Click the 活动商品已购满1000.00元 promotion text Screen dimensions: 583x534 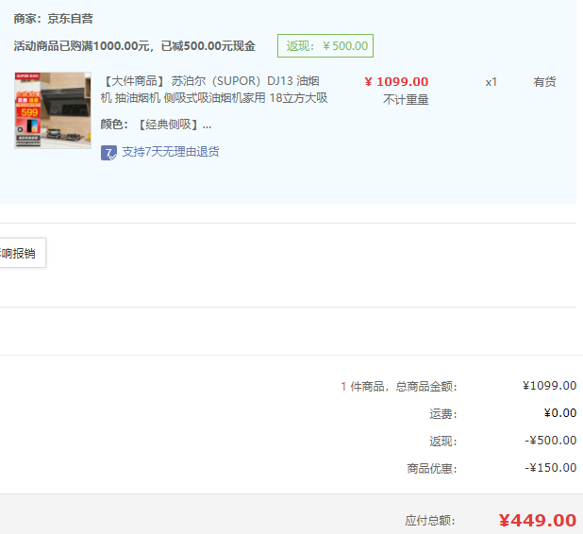(x=135, y=46)
